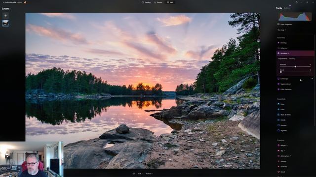Viewport: 316px width, 177px height.
Task: Open the Erase tool
Action: pyautogui.click(x=282, y=104)
